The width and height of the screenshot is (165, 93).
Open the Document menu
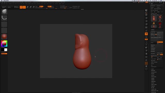tap(10, 4)
